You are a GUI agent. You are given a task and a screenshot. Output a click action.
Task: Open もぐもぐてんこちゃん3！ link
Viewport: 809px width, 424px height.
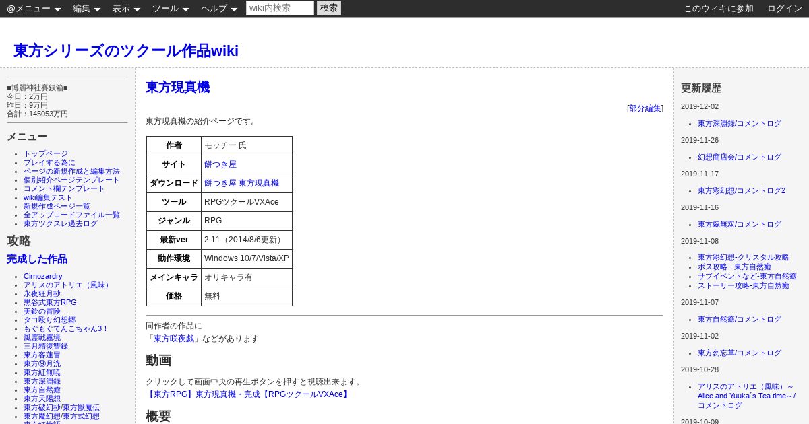66,328
